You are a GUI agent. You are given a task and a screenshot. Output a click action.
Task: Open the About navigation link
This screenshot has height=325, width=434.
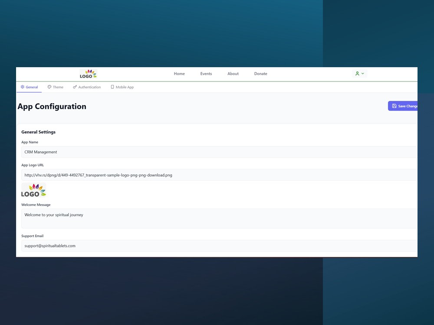coord(233,74)
